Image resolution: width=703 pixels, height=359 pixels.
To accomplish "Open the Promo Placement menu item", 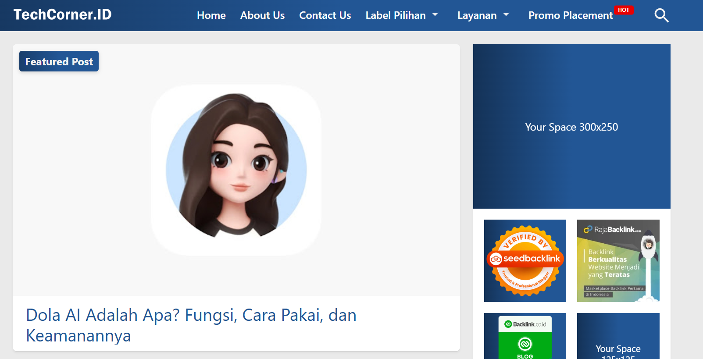I will [x=571, y=15].
